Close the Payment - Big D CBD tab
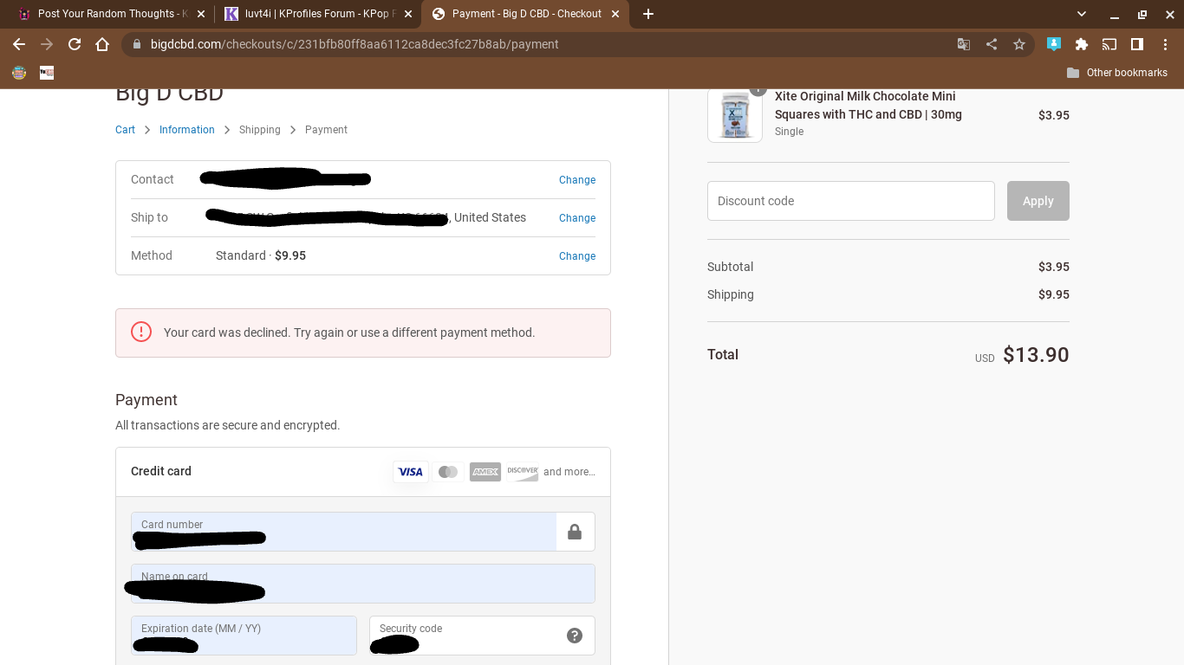This screenshot has height=665, width=1184. (615, 14)
